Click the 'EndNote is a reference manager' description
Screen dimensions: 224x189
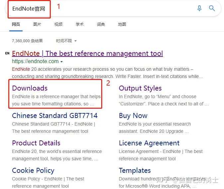[x=56, y=100]
